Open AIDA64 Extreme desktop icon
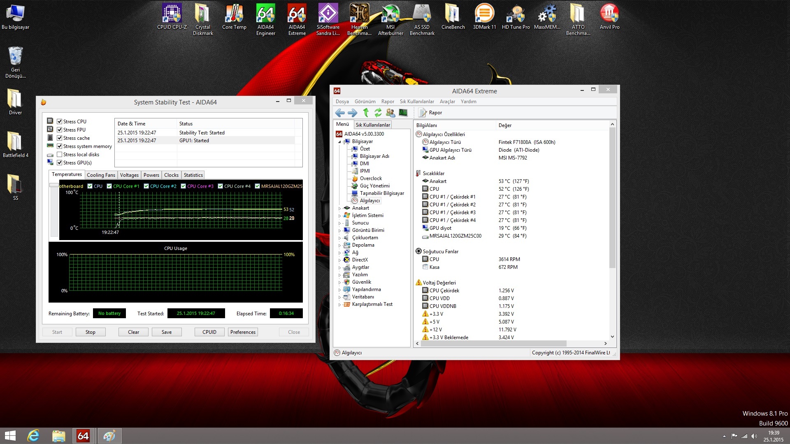Image resolution: width=790 pixels, height=444 pixels. click(297, 20)
